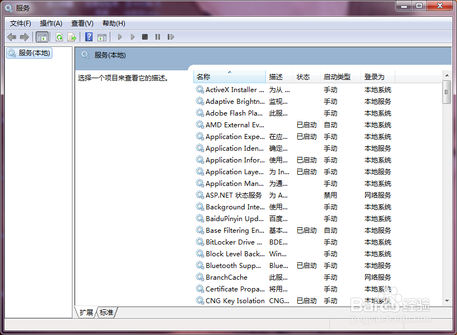Click the Refresh toolbar icon
457x335 pixels.
tap(59, 37)
